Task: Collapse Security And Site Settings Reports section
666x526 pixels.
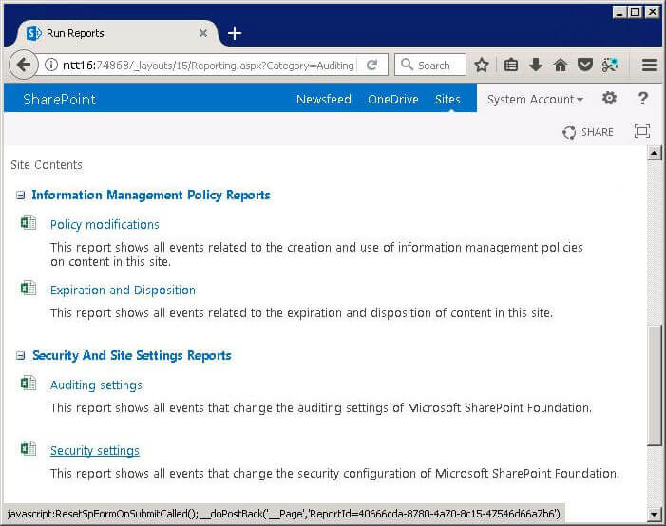Action: click(x=20, y=356)
